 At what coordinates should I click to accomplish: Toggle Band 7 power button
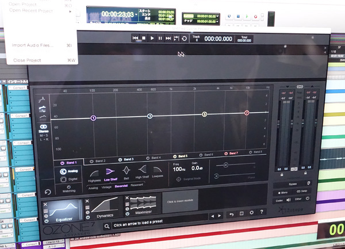click(226, 154)
